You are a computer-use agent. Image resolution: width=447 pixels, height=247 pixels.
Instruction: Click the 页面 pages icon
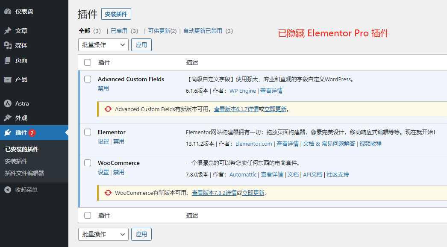tap(8, 60)
